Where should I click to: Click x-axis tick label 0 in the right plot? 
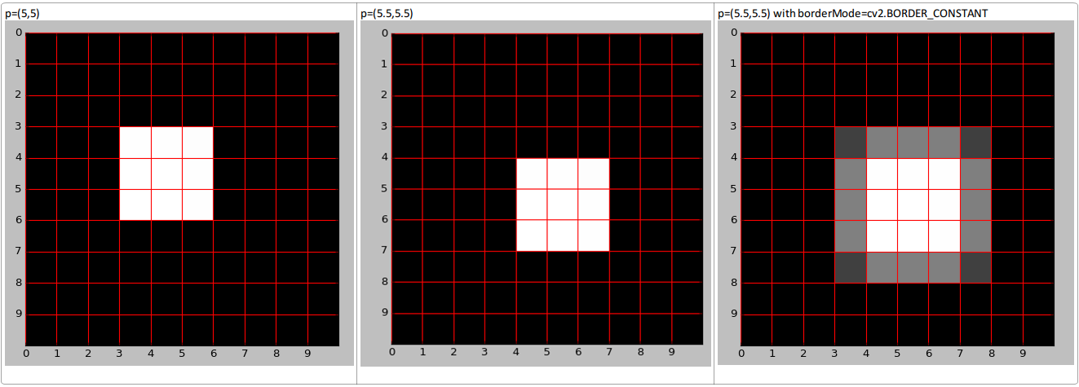tap(741, 353)
